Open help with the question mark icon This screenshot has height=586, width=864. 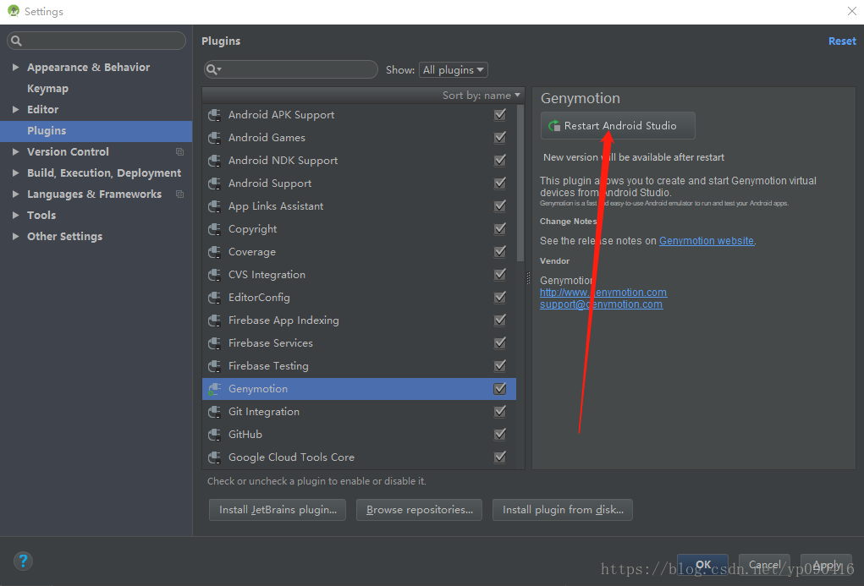point(23,561)
